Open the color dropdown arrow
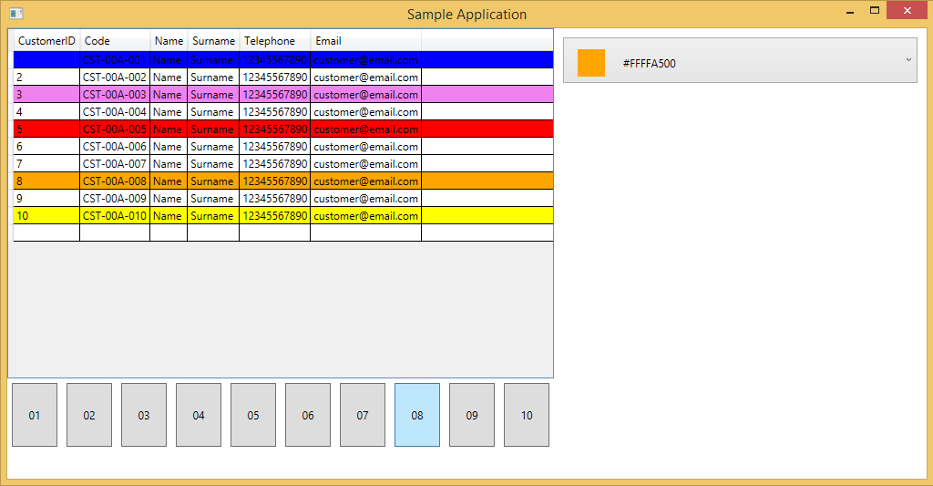The width and height of the screenshot is (933, 486). pyautogui.click(x=908, y=59)
